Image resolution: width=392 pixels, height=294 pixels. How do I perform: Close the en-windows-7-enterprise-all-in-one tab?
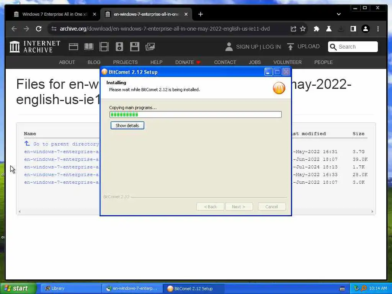click(186, 14)
